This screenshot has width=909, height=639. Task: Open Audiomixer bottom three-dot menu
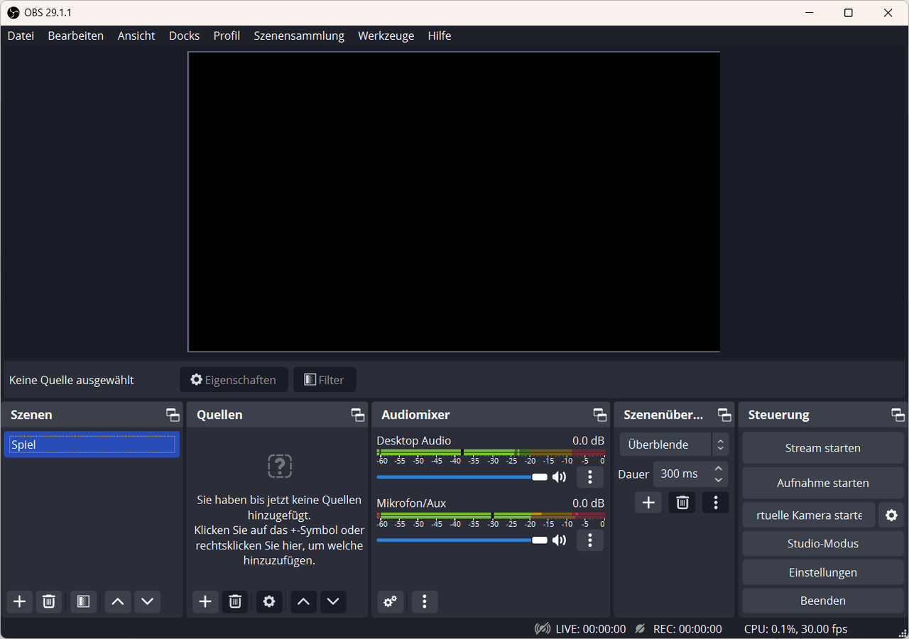425,601
